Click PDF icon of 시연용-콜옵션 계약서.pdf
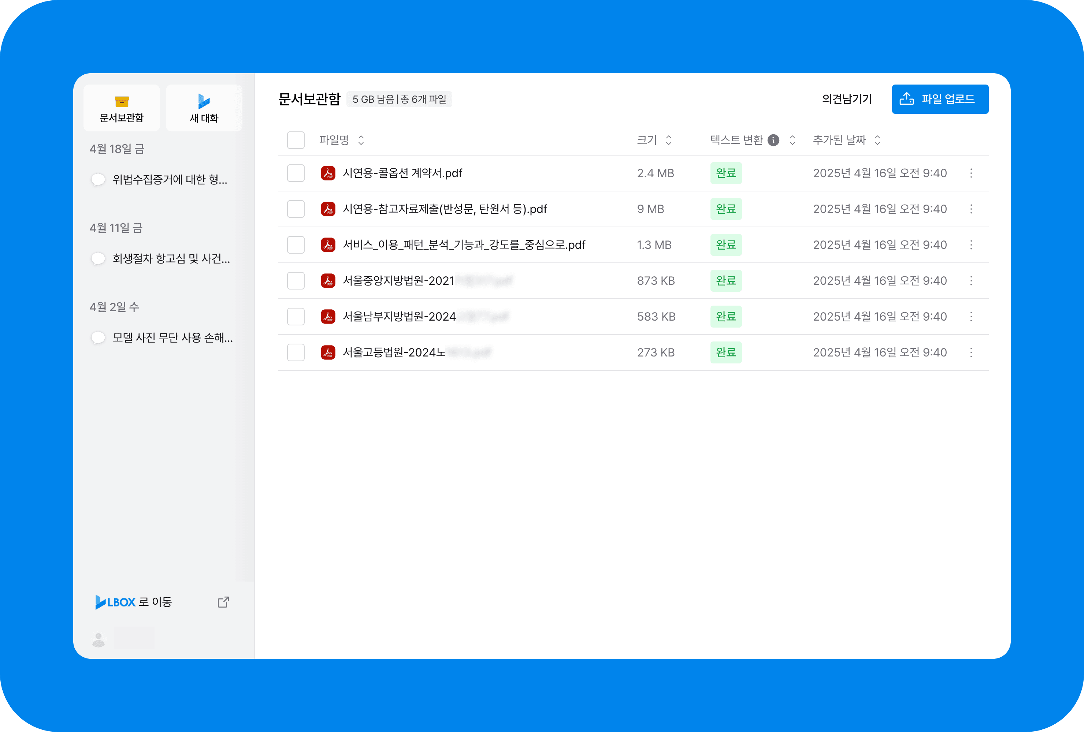 (x=328, y=173)
